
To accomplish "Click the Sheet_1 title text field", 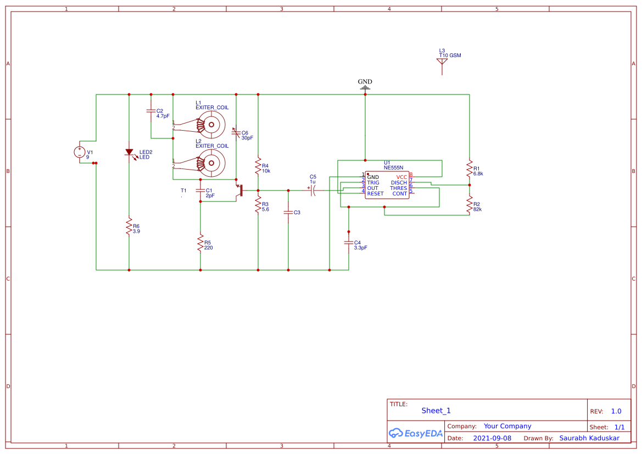I will 436,410.
